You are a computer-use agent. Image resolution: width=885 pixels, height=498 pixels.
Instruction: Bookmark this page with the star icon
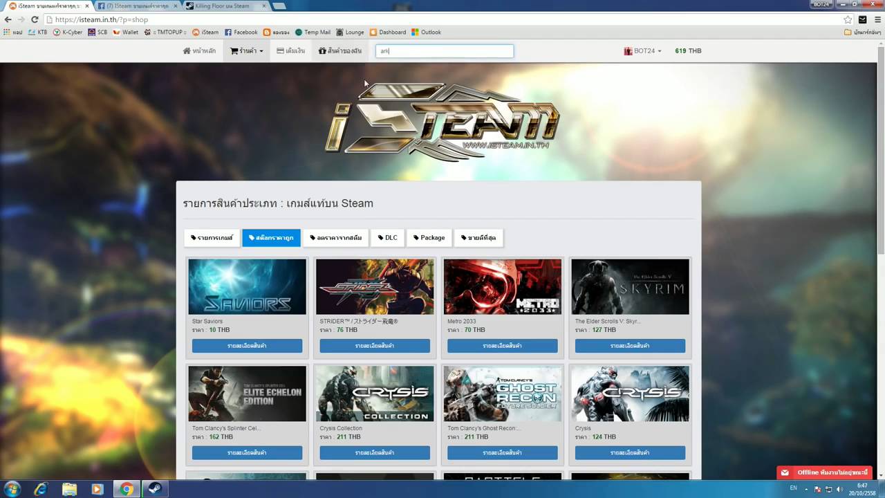click(848, 19)
